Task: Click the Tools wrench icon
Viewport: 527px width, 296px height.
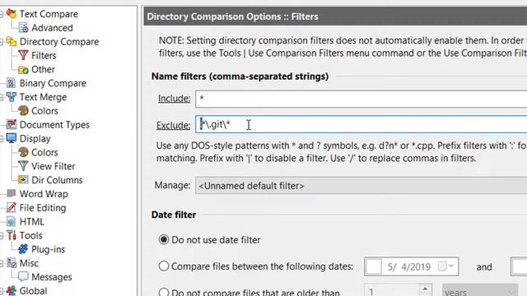Action: click(x=11, y=235)
